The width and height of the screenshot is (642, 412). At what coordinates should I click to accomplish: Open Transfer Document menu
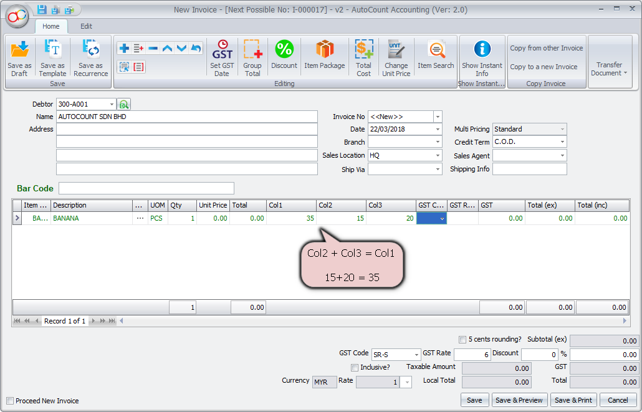[609, 69]
